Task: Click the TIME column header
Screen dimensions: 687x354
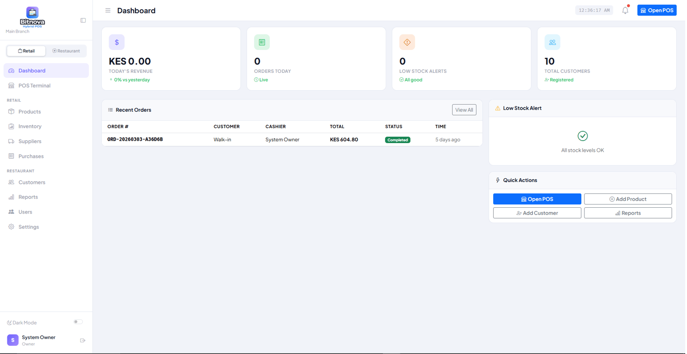Action: pos(441,127)
